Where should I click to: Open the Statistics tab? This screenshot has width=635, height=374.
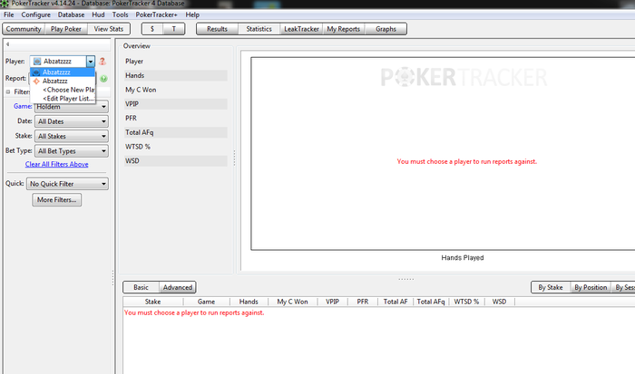(x=259, y=29)
